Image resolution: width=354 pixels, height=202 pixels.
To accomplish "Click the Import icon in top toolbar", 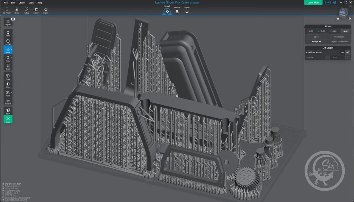I will [46, 10].
